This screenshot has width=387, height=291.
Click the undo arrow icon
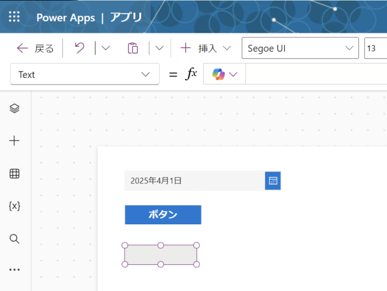pos(80,48)
